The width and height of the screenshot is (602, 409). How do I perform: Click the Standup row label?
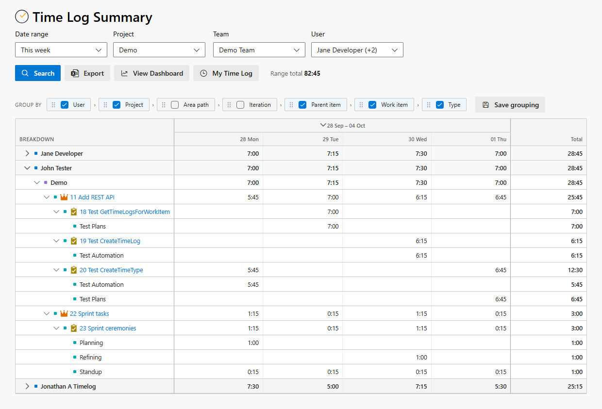coord(91,372)
